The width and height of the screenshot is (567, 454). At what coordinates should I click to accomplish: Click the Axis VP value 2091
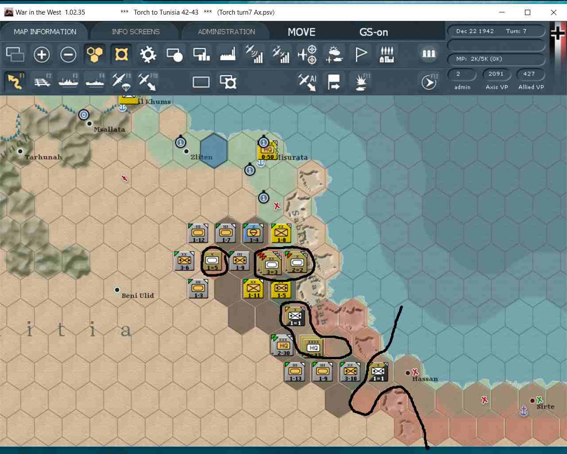pos(496,74)
